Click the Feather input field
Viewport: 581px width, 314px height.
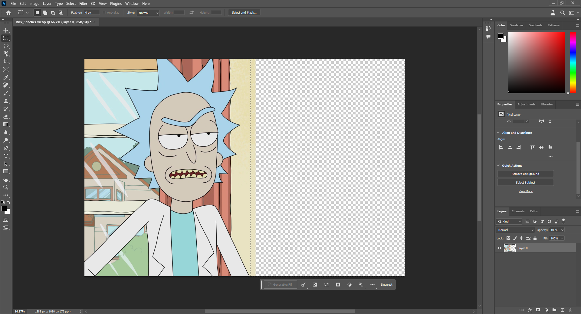pos(92,13)
